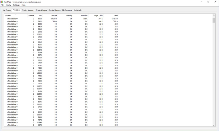219x131 pixels.
Task: Select the process row with PID 11892
Action: pyautogui.click(x=62, y=50)
